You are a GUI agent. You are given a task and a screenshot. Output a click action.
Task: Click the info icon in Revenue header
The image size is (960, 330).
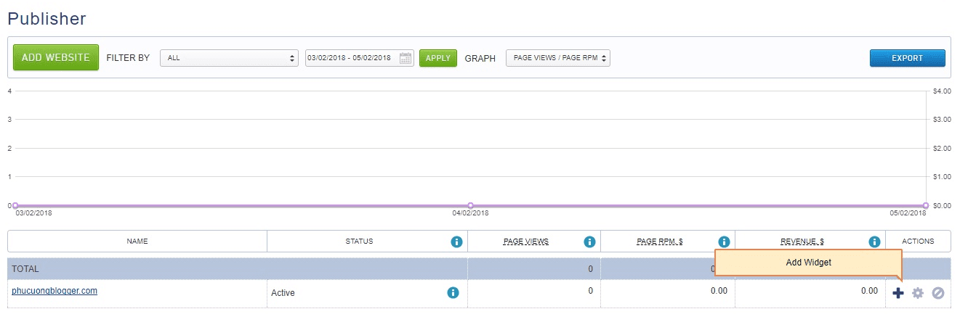(874, 242)
